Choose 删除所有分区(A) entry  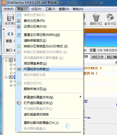coord(49,89)
